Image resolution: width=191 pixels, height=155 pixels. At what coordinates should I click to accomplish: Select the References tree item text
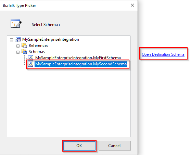tap(38, 46)
